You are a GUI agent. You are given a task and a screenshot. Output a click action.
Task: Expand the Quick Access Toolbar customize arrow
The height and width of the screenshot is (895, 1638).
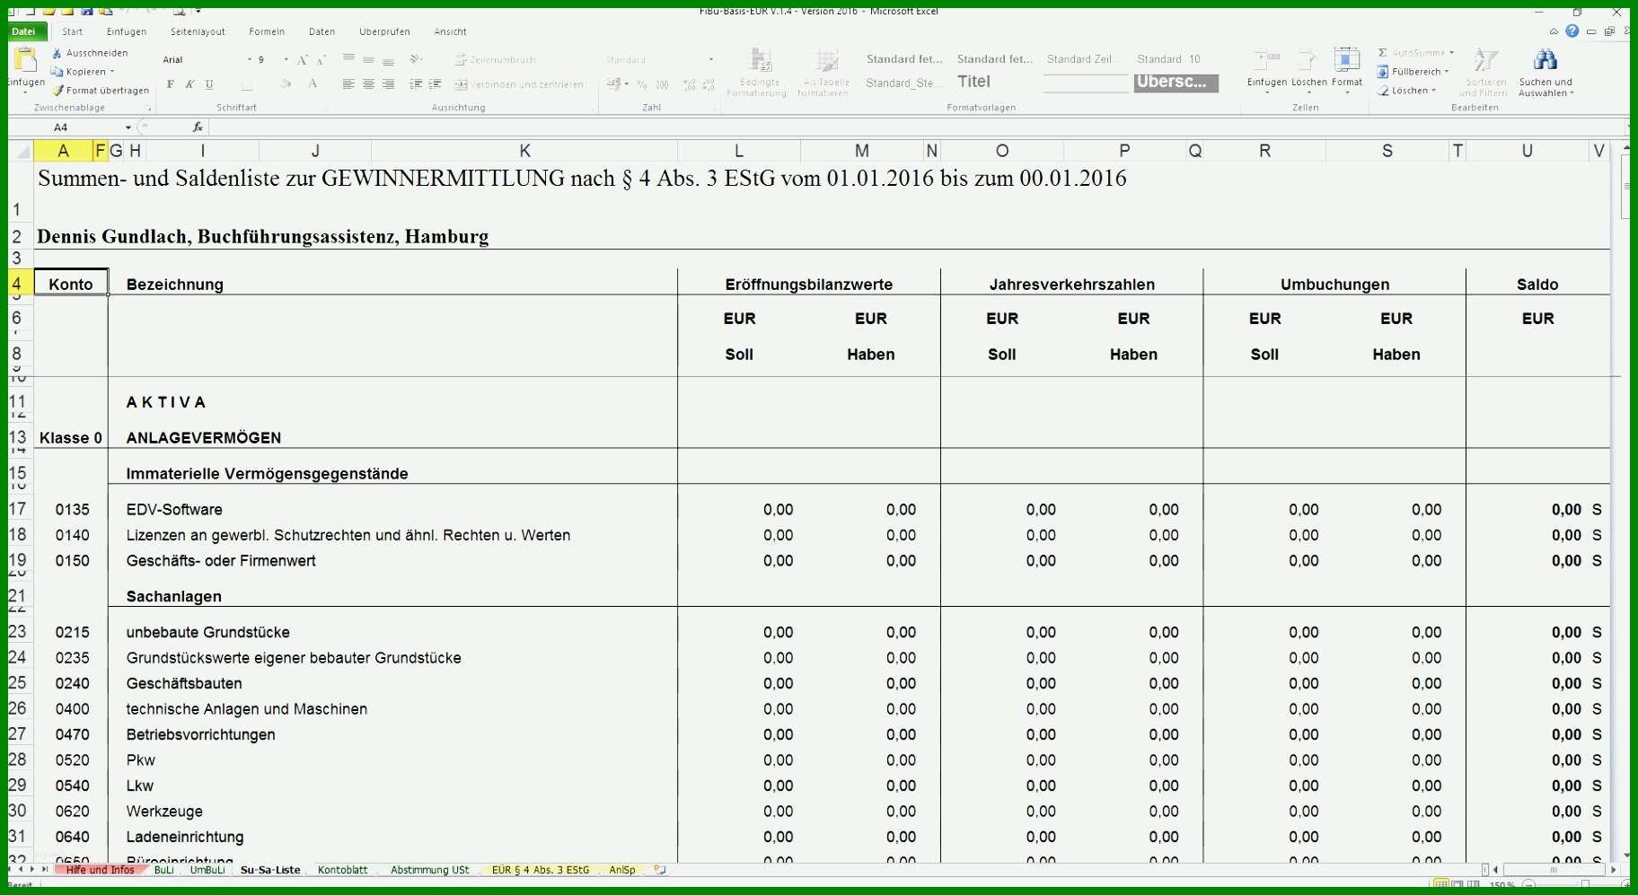(198, 11)
